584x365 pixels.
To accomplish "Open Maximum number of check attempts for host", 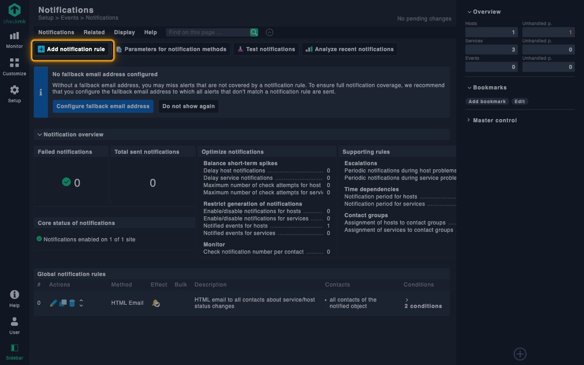I will (x=262, y=185).
